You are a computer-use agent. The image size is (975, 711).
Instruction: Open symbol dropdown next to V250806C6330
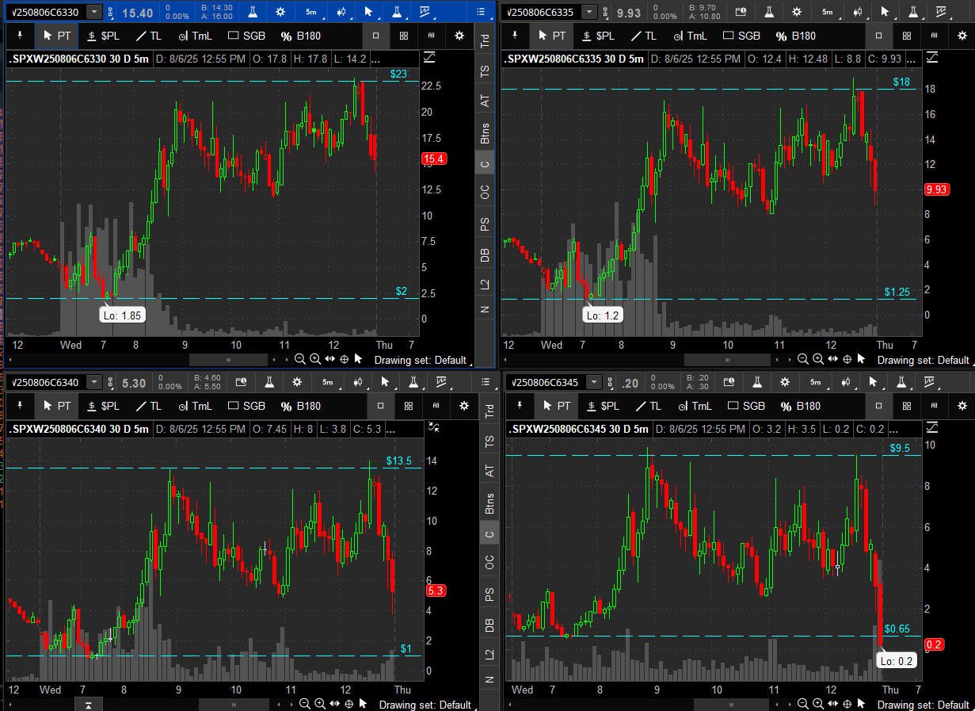click(94, 12)
